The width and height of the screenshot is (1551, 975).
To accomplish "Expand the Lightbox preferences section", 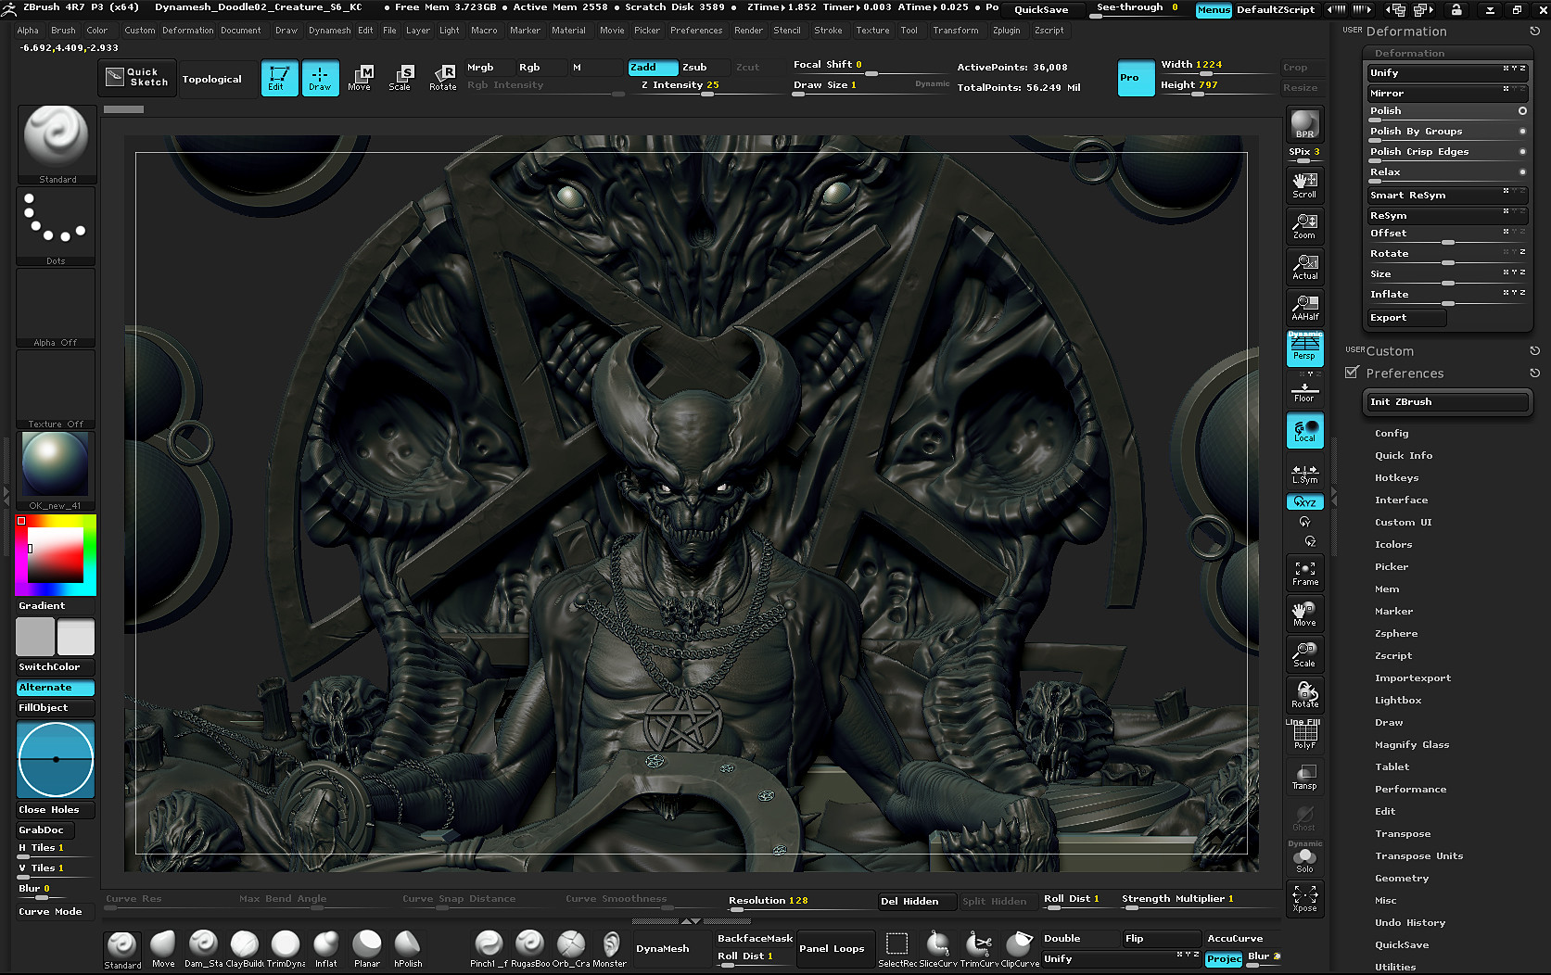I will pos(1398,700).
